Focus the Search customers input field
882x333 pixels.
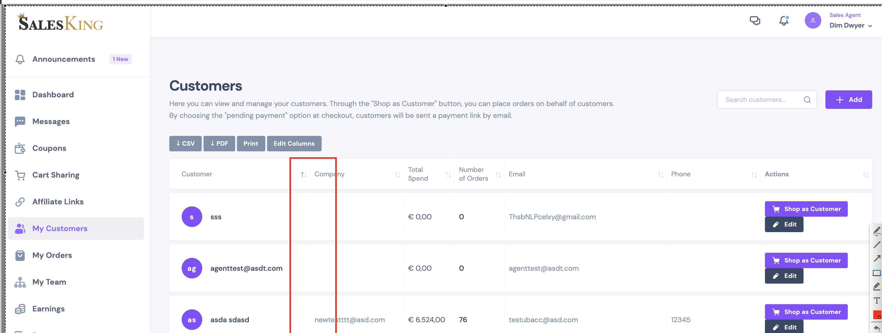click(767, 100)
